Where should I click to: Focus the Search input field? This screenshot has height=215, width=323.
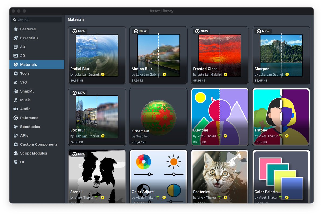pyautogui.click(x=37, y=20)
